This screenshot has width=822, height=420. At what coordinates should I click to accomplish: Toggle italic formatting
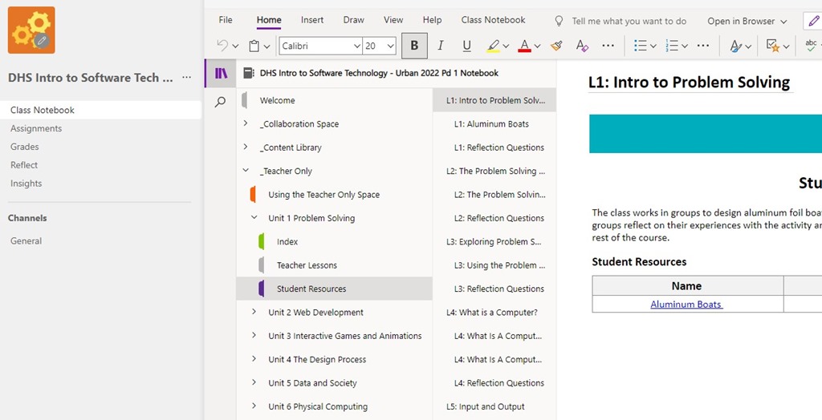[441, 46]
